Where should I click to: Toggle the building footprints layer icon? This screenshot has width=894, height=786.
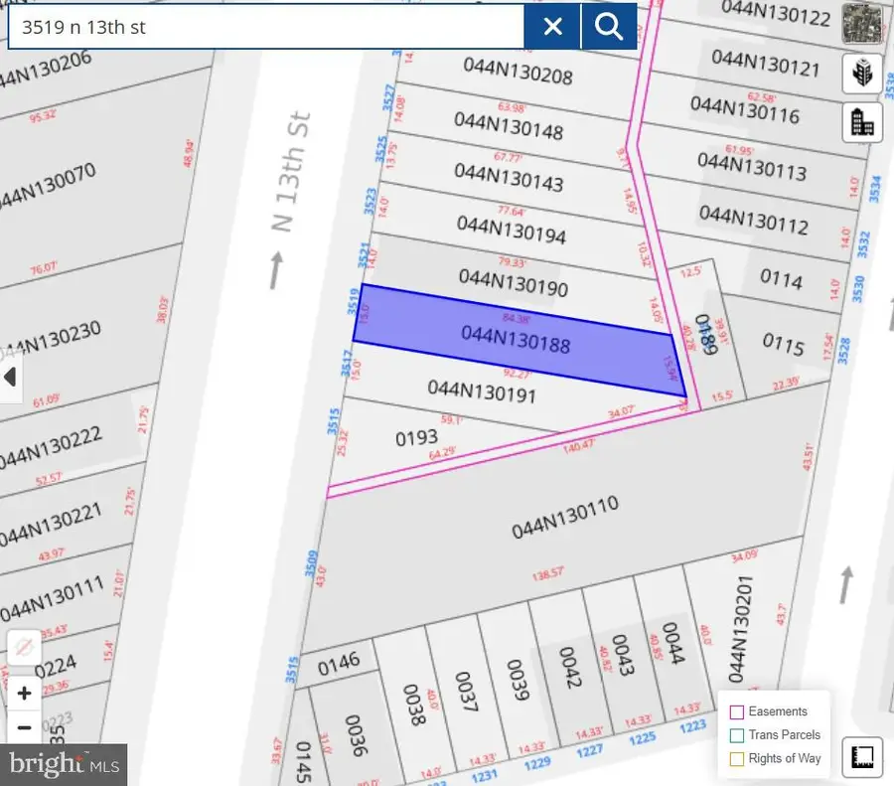click(x=860, y=122)
